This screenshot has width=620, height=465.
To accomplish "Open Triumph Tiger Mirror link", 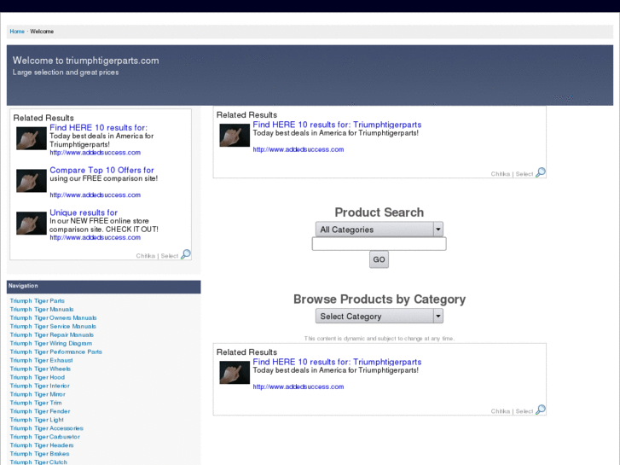I will click(x=38, y=394).
